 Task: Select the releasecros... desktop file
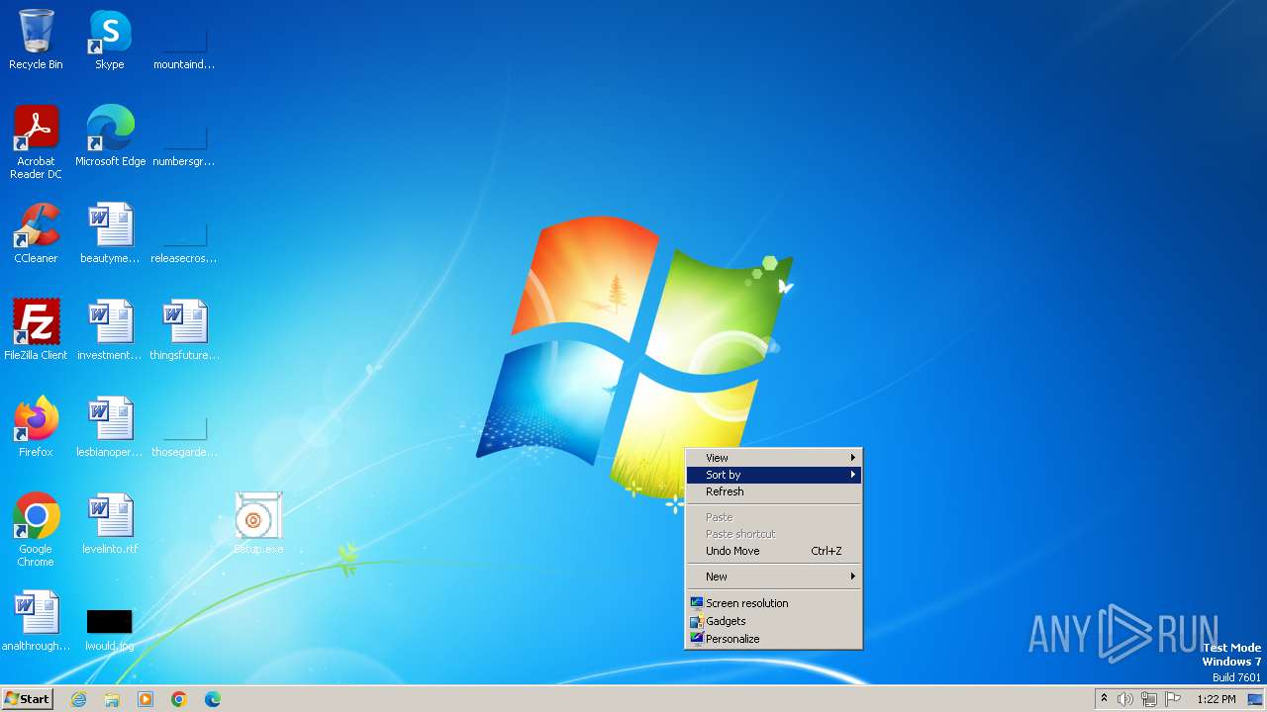(x=184, y=238)
